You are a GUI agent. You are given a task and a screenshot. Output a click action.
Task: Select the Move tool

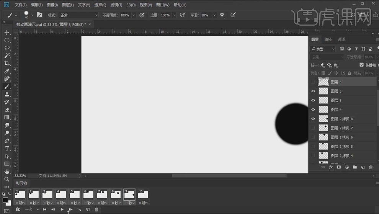7,33
